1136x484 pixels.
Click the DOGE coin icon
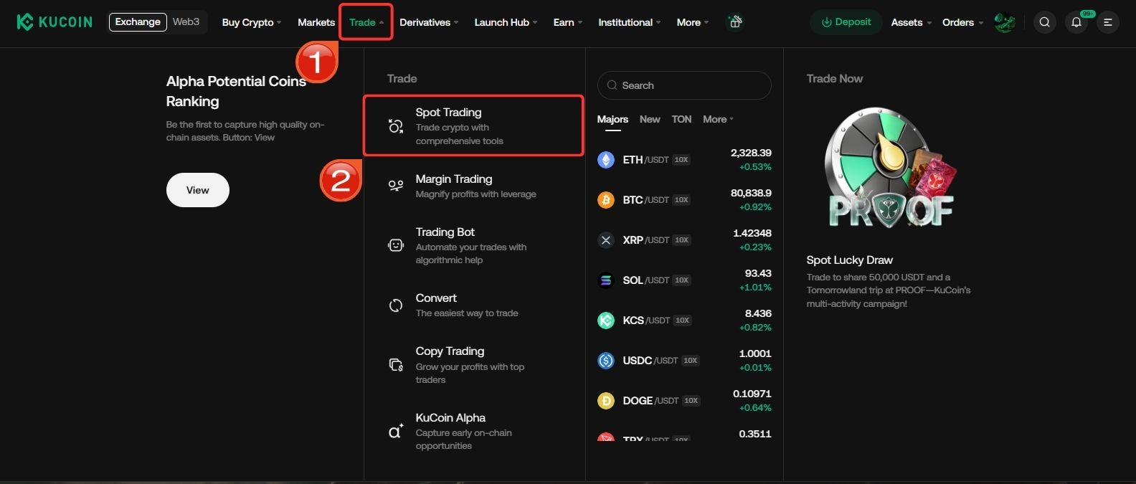click(606, 401)
